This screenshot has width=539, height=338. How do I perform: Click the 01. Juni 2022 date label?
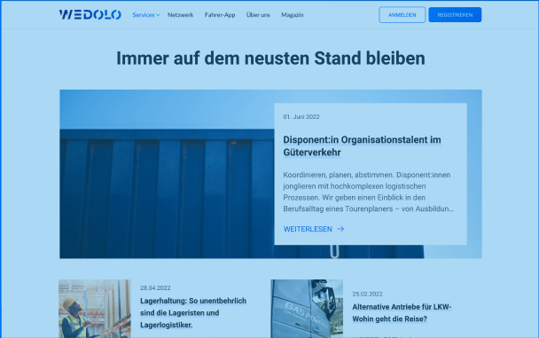pyautogui.click(x=301, y=117)
